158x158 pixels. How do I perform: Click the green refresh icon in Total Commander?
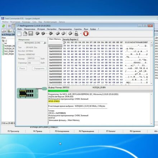click(x=4, y=26)
